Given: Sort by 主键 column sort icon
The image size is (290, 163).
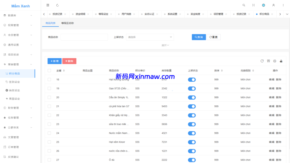Looking at the screenshot, I should tap(64, 71).
